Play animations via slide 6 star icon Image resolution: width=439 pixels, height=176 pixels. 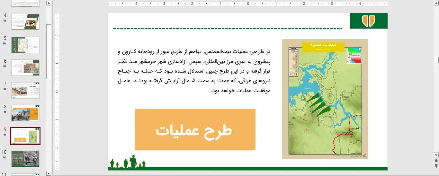point(4,66)
